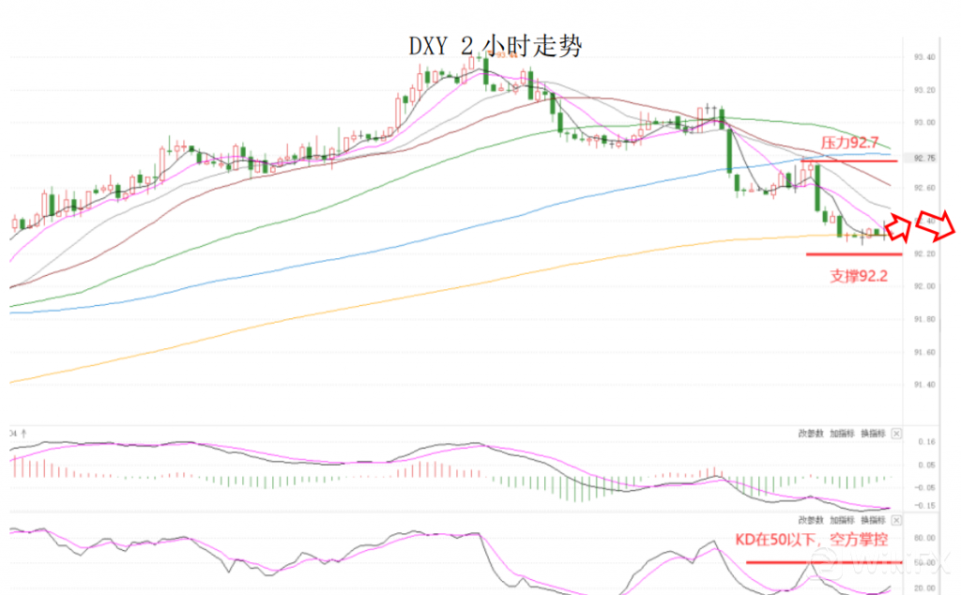This screenshot has width=961, height=595.
Task: Click the red down-right arrow annotation
Action: [x=942, y=225]
